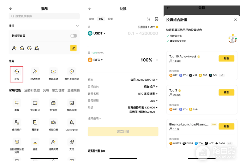Open the Binance Launchpad/Launc... plan title
241x166 pixels.
click(x=189, y=124)
